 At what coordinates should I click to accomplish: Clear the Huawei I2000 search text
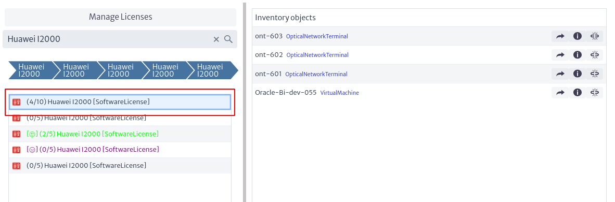216,39
